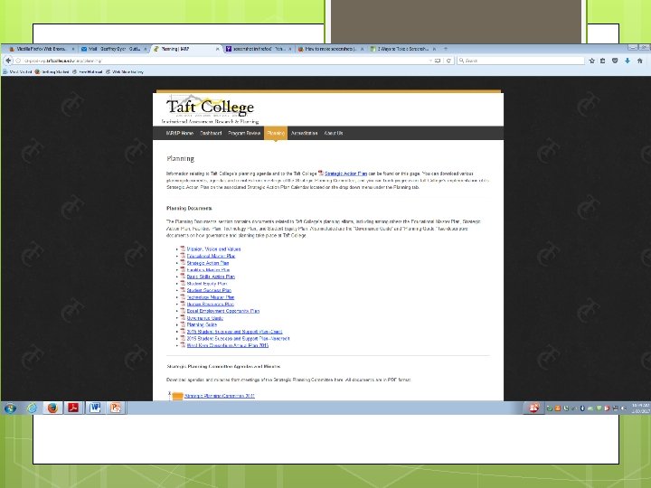The image size is (651, 488).
Task: Open the Most Visited bookmark
Action: 17,71
